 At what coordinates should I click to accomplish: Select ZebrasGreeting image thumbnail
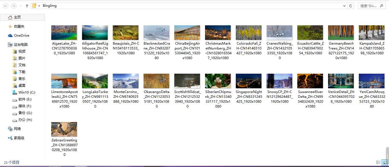click(64, 129)
